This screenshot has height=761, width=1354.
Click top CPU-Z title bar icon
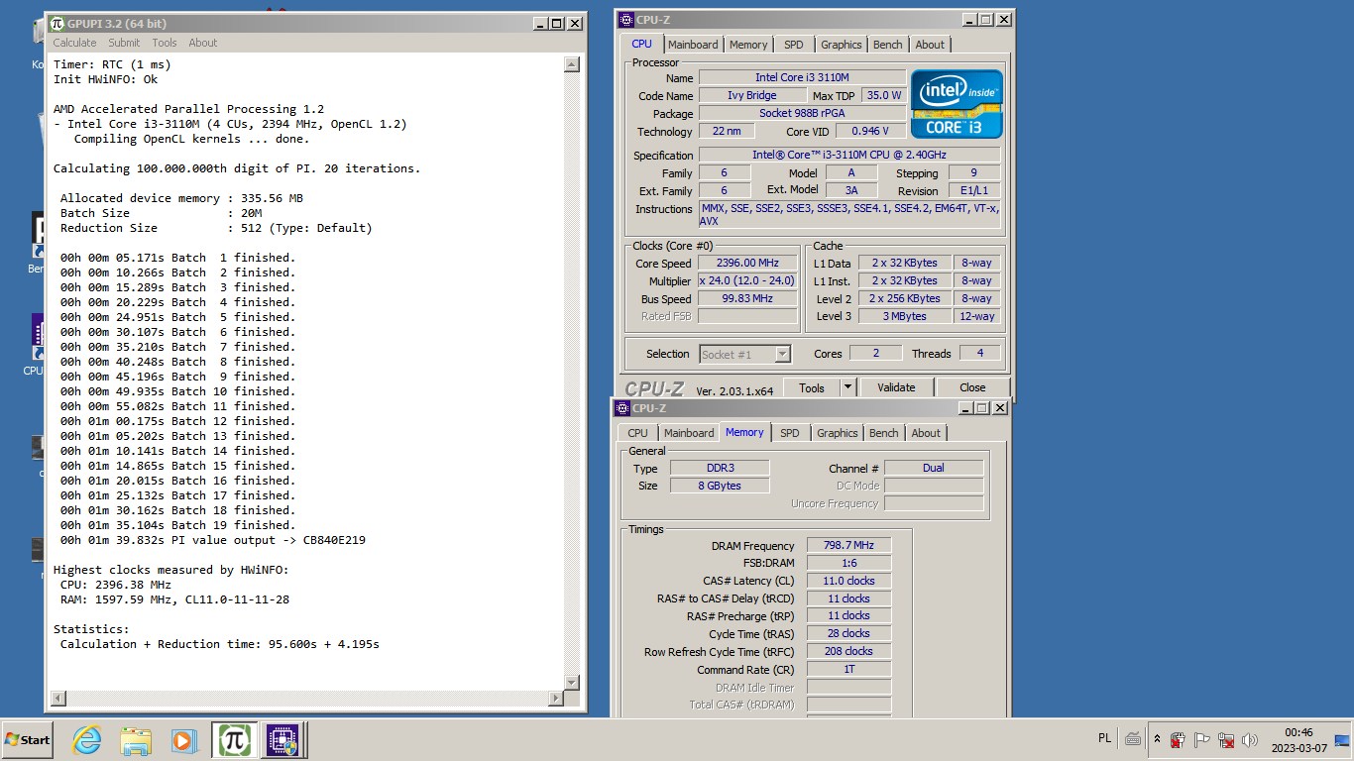coord(625,19)
